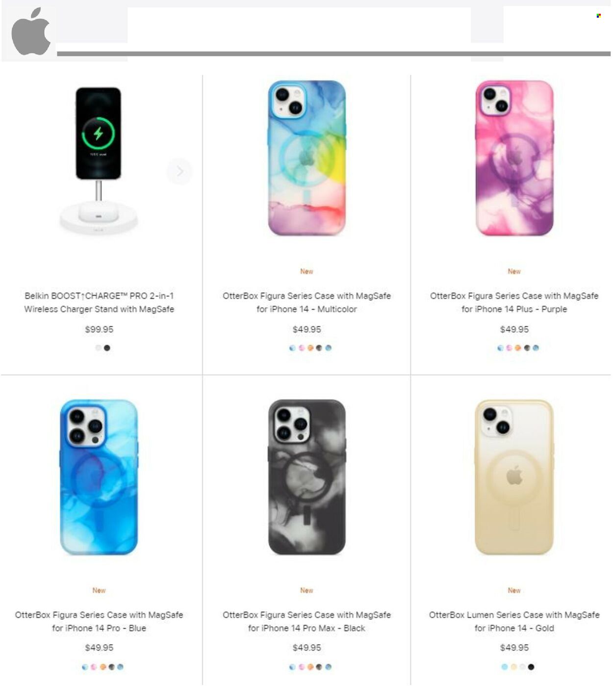Open OtterBox Figura iPhone 14 Pro Blue link
613x686 pixels.
(99, 621)
